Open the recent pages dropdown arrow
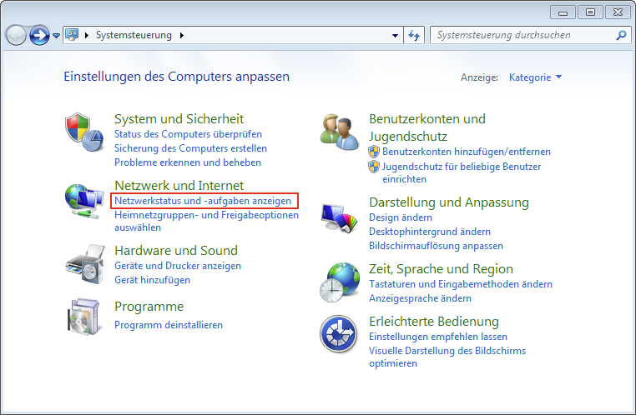Image resolution: width=636 pixels, height=415 pixels. (57, 36)
